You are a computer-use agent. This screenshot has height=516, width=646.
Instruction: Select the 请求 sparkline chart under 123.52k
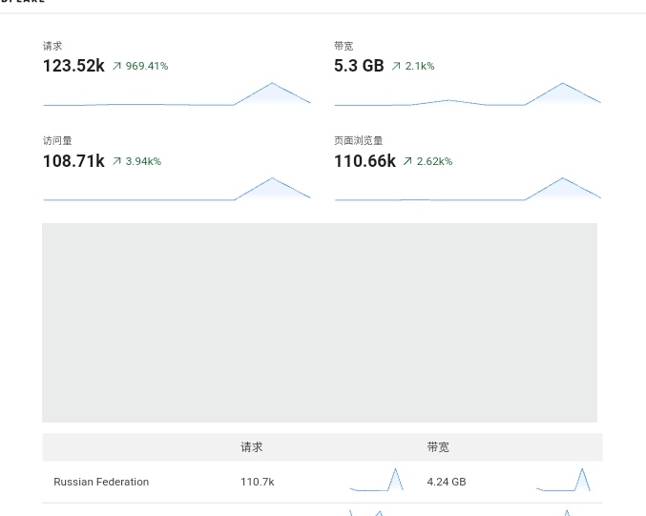pos(177,93)
